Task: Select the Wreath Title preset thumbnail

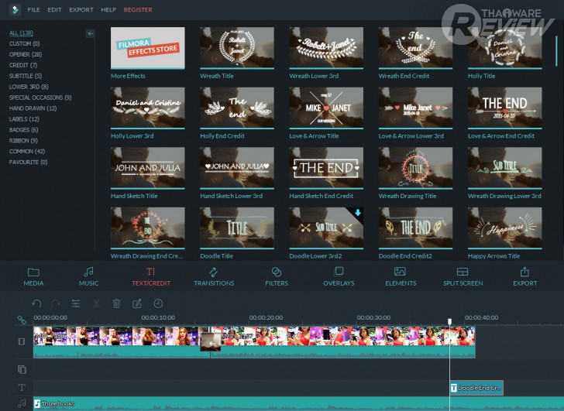Action: click(x=237, y=48)
